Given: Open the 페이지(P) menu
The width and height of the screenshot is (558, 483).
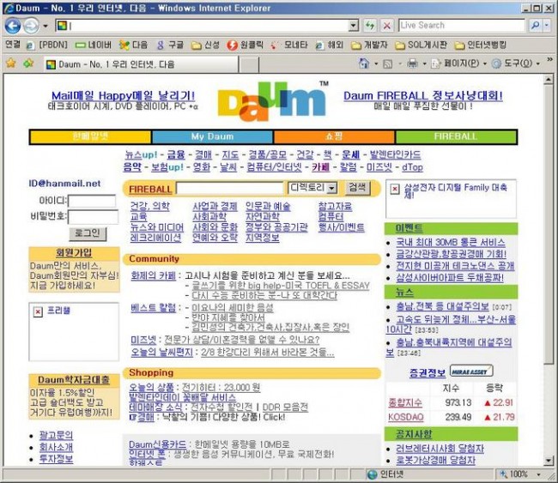Looking at the screenshot, I should (x=458, y=64).
